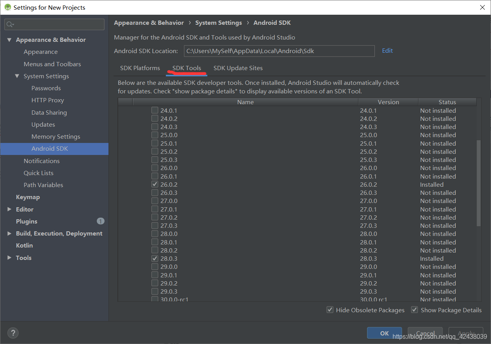Click System Settings in the breadcrumb
The height and width of the screenshot is (344, 491).
click(219, 22)
